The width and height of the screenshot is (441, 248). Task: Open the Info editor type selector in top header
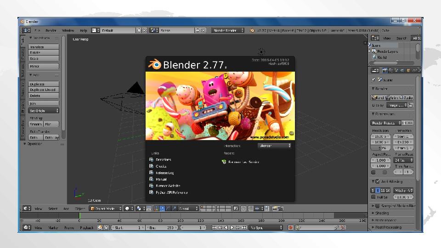(26, 30)
